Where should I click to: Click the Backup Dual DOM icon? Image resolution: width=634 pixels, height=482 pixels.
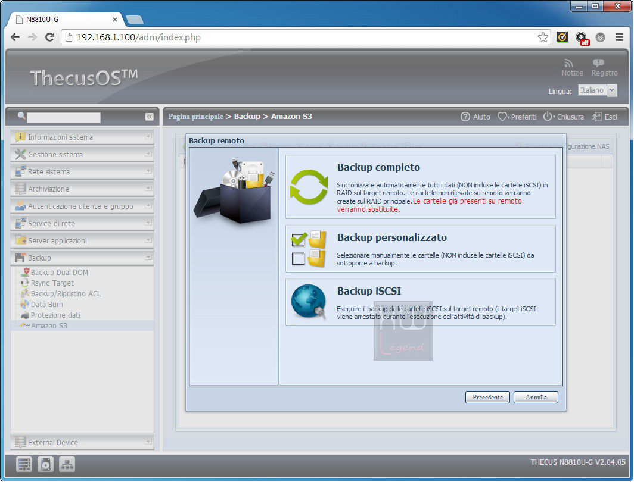click(26, 272)
